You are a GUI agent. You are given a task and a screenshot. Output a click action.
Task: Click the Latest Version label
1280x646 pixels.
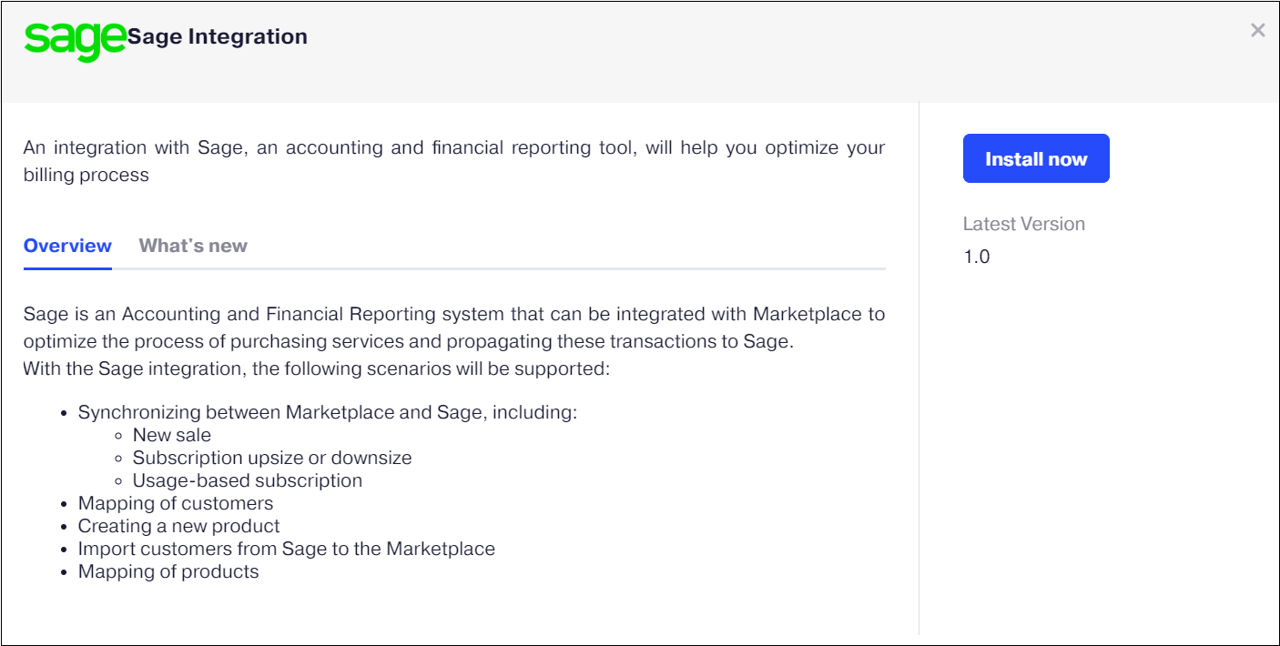tap(1024, 224)
